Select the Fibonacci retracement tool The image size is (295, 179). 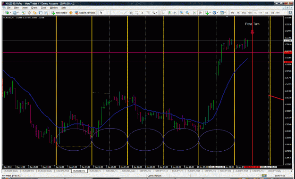point(137,13)
